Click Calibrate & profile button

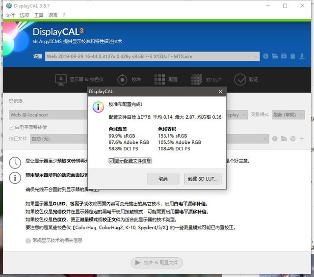click(x=157, y=263)
